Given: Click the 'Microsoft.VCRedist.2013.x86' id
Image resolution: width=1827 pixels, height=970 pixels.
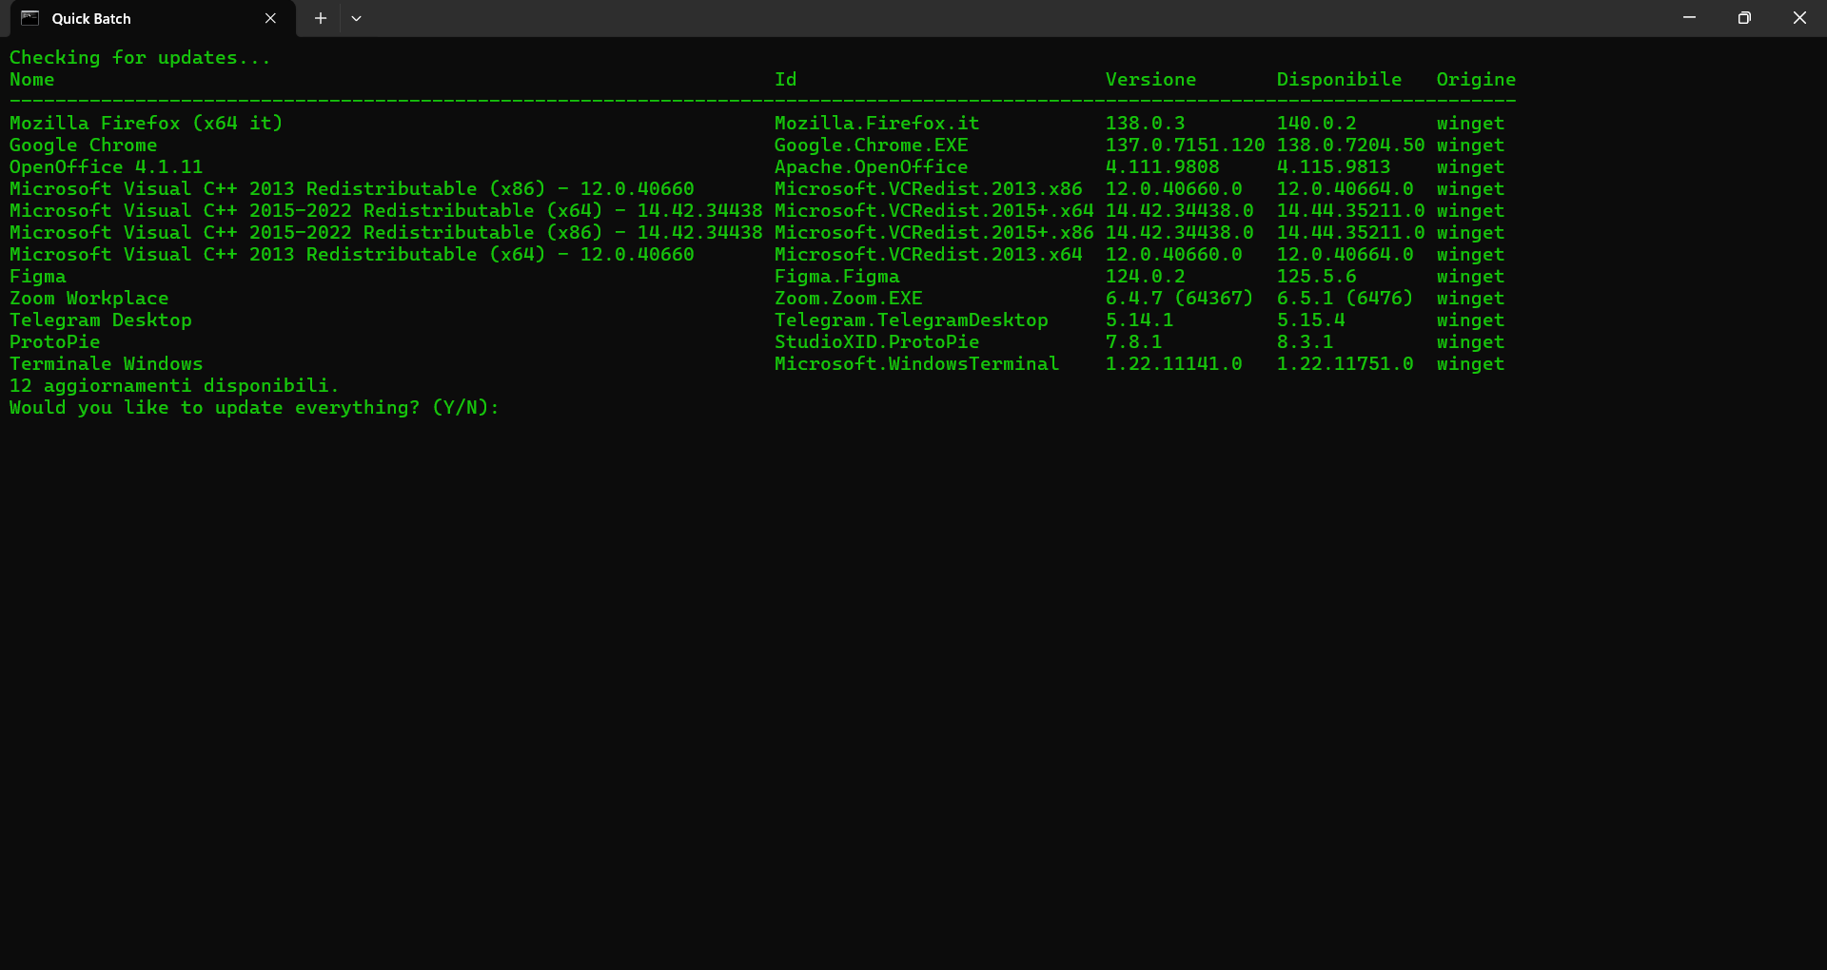Looking at the screenshot, I should (929, 189).
